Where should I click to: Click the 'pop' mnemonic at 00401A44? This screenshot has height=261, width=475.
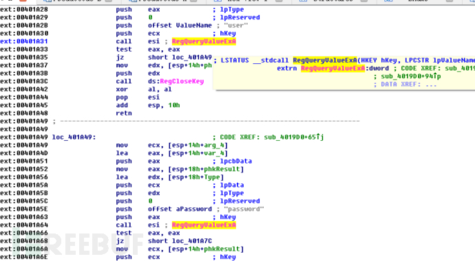[122, 98]
